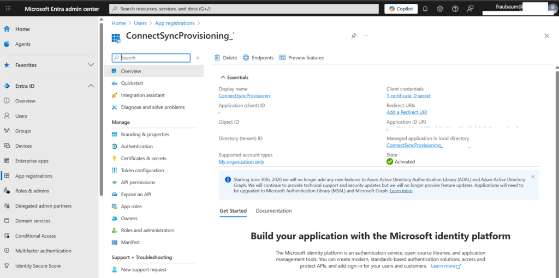Viewport: 559px width, 278px height.
Task: Open notifications bell icon
Action: pyautogui.click(x=425, y=9)
